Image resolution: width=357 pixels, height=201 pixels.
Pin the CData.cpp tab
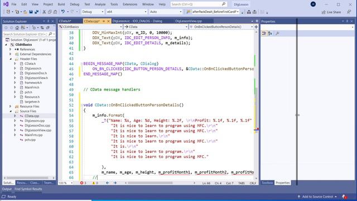coord(104,21)
